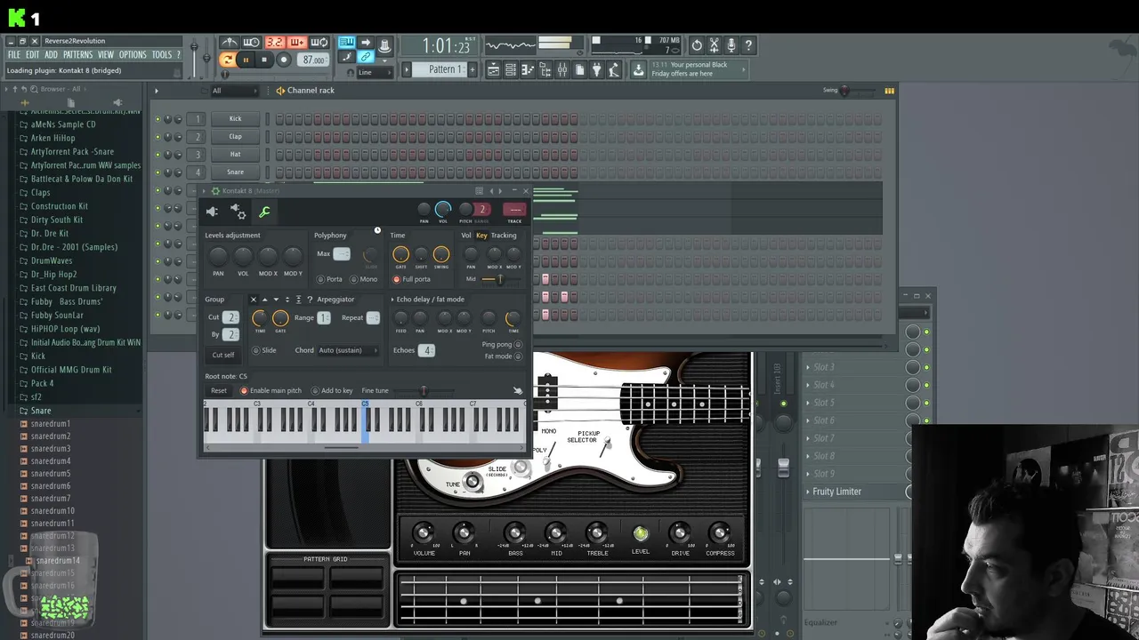Open the Chord dropdown showing Auto (sustain)
The image size is (1139, 640).
point(348,350)
